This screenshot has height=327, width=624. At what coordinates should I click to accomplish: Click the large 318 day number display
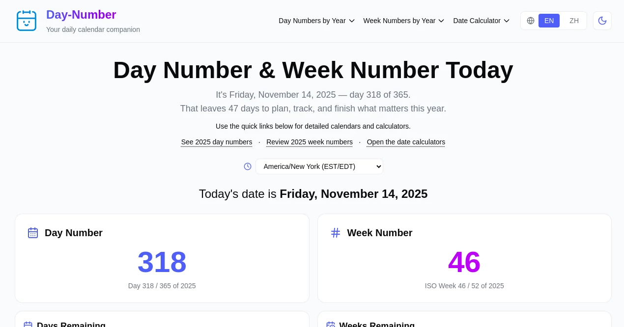(x=162, y=262)
